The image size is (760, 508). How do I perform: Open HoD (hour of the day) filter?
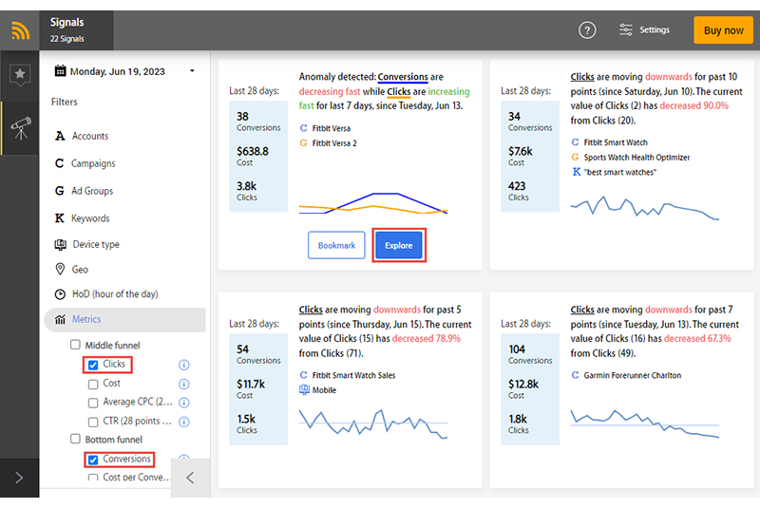coord(115,294)
